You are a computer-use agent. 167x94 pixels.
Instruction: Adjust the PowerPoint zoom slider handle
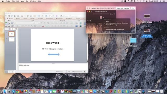(x=73, y=72)
